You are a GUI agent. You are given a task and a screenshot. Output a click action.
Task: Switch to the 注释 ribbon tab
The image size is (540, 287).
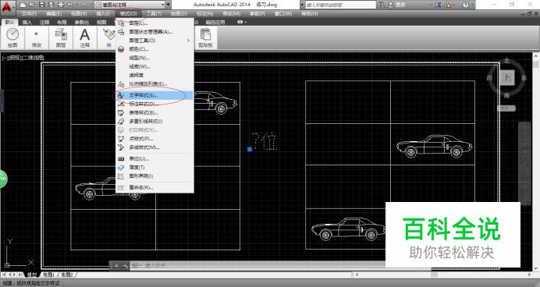pos(44,23)
